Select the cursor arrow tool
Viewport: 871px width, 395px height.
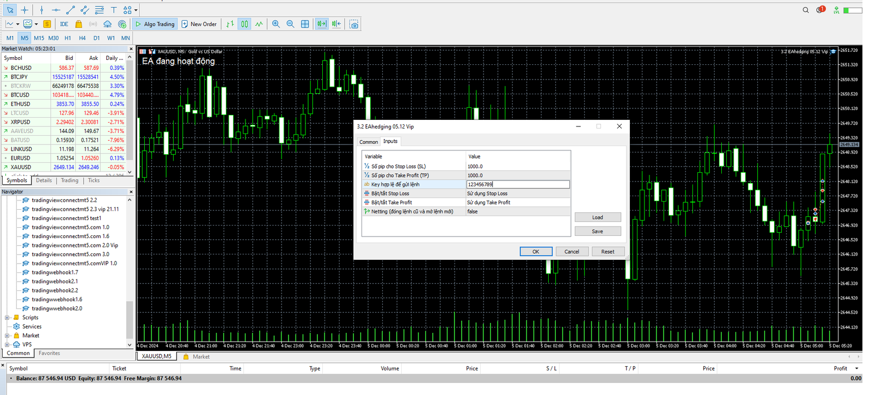(10, 10)
